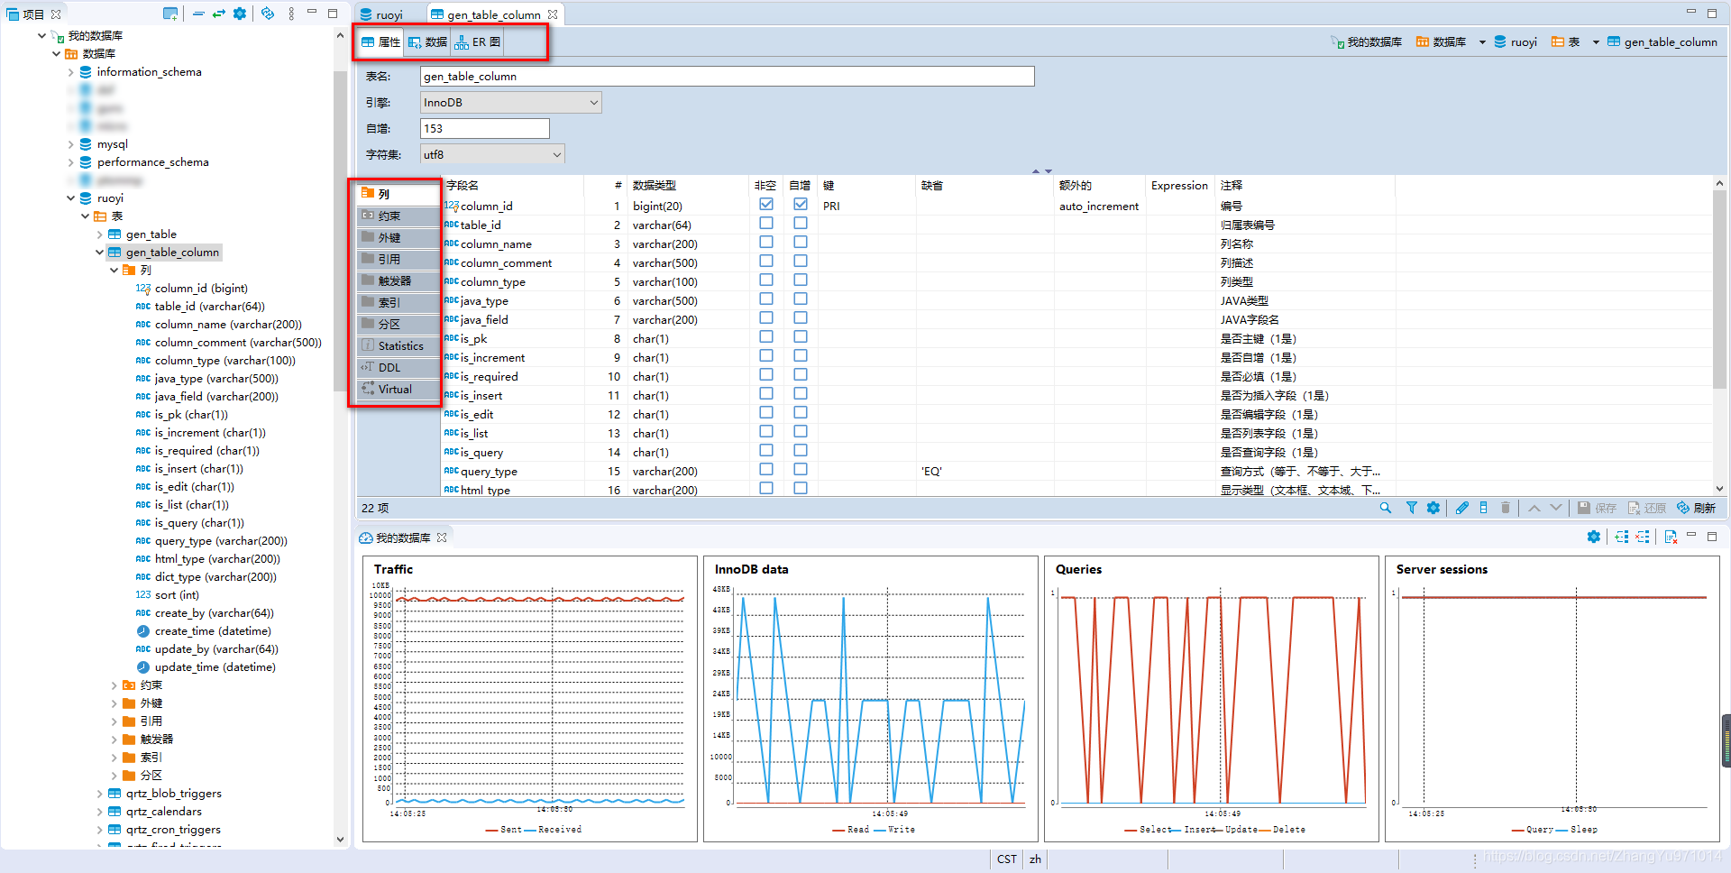Open the 字符集 utf8 charset dropdown

[x=492, y=154]
